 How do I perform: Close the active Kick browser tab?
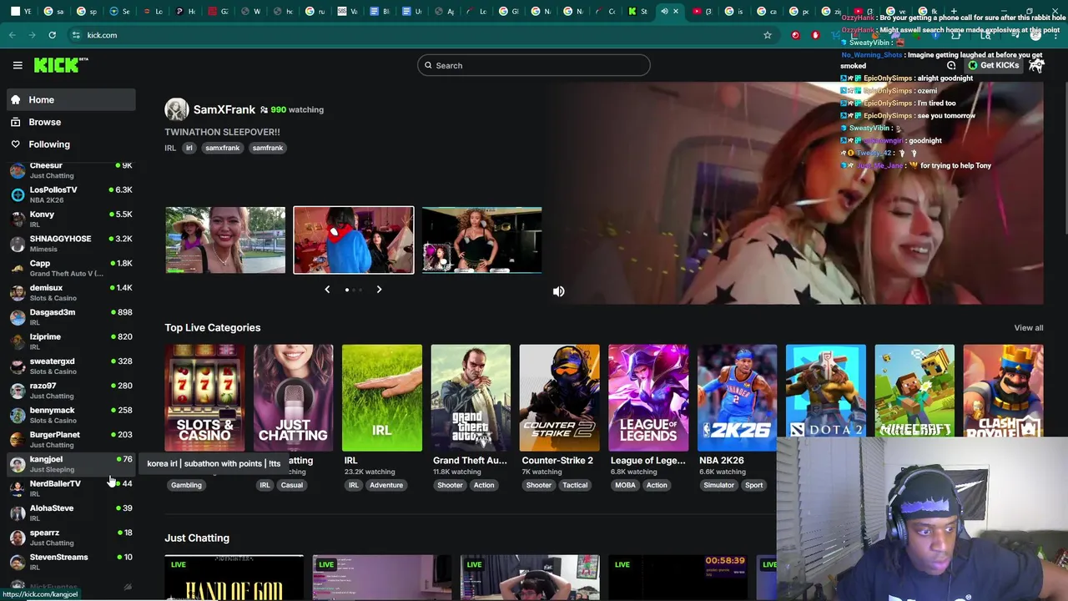(676, 12)
